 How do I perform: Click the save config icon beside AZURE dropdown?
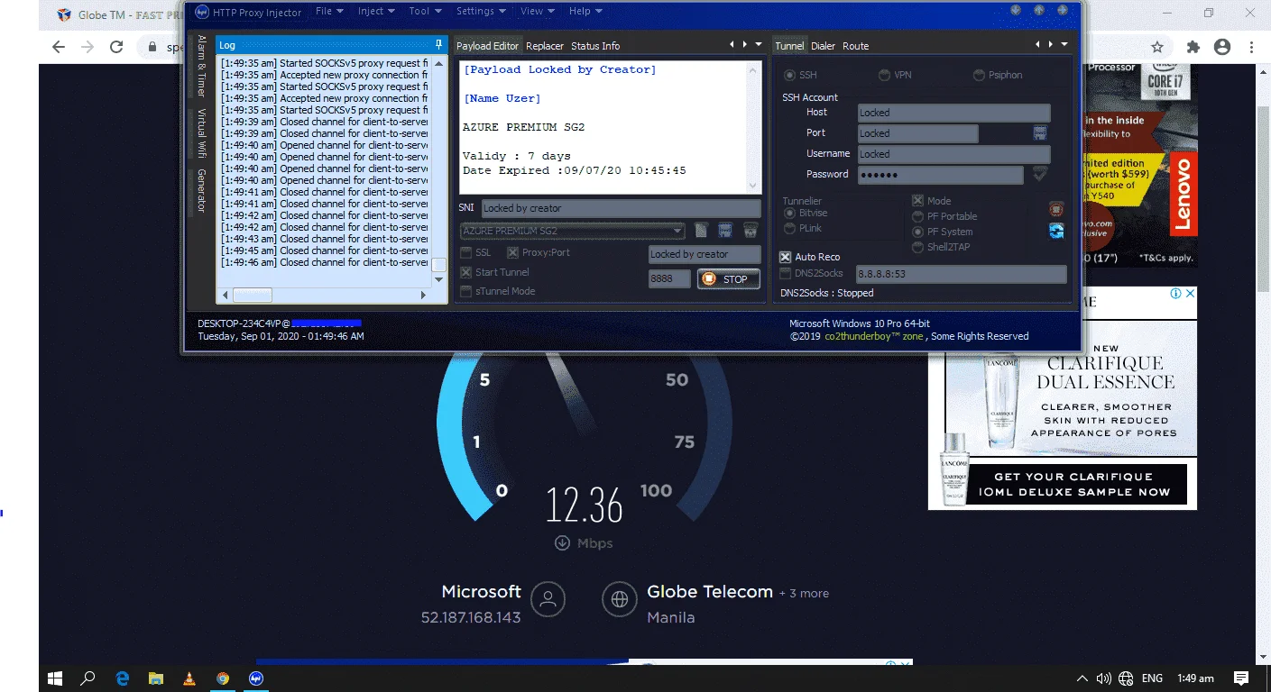pos(725,231)
